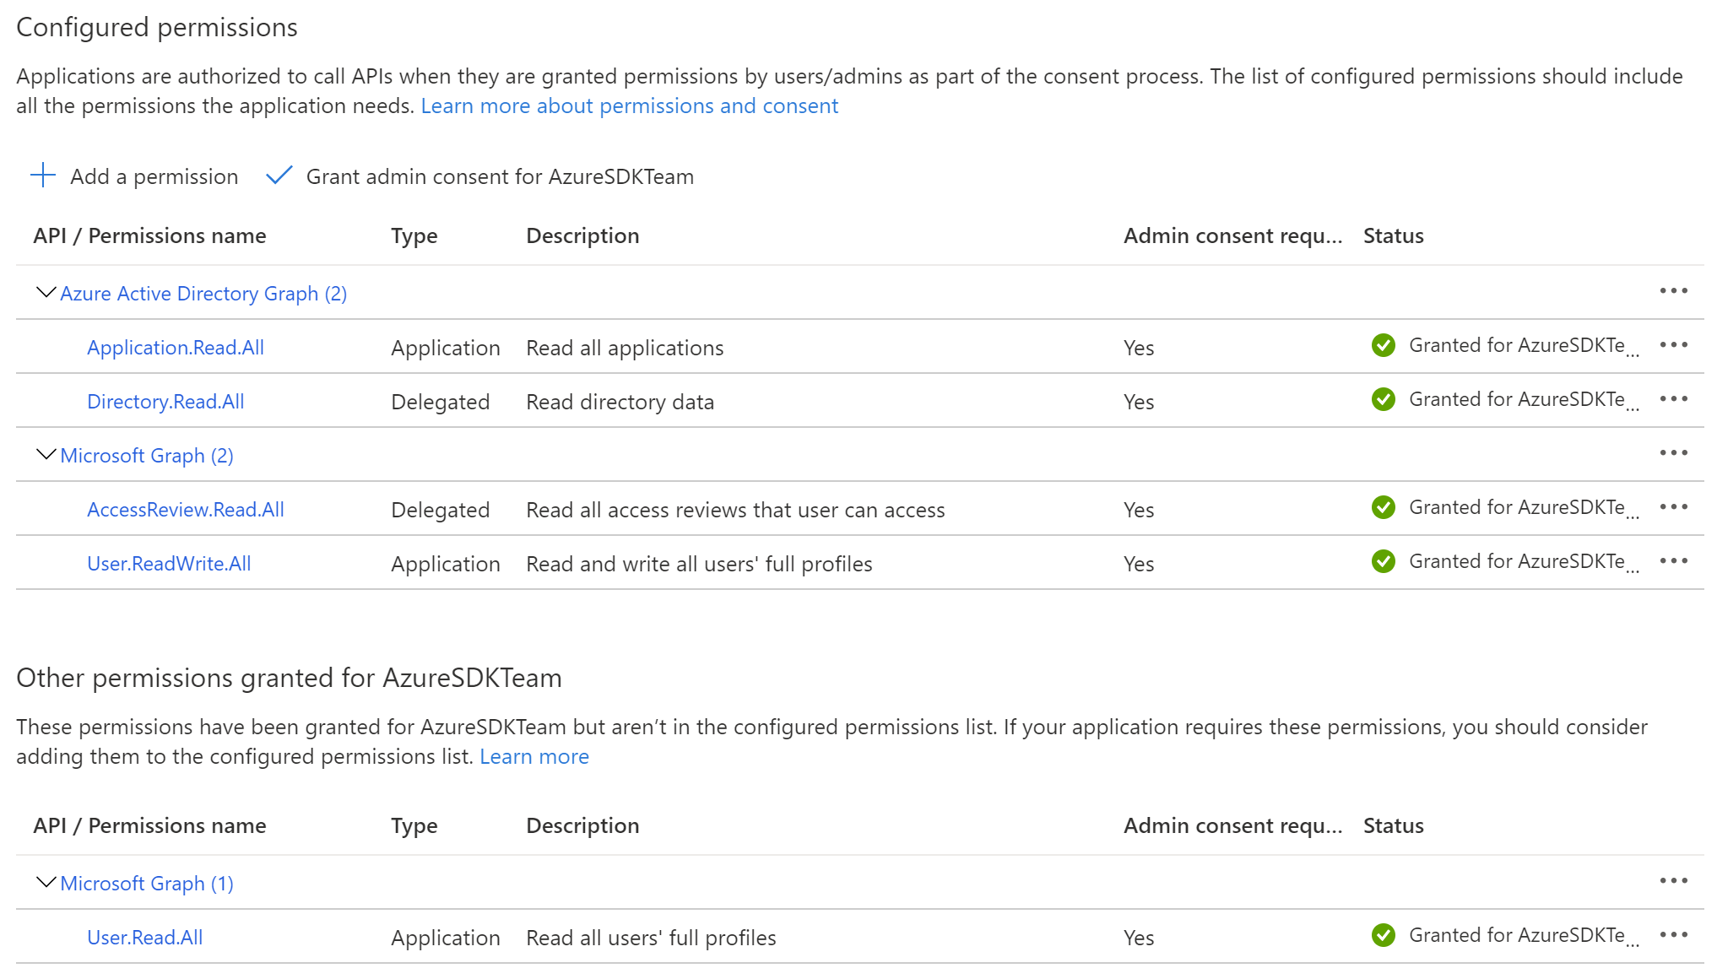Viewport: 1717px width, 979px height.
Task: Click Add a permission
Action: [153, 176]
